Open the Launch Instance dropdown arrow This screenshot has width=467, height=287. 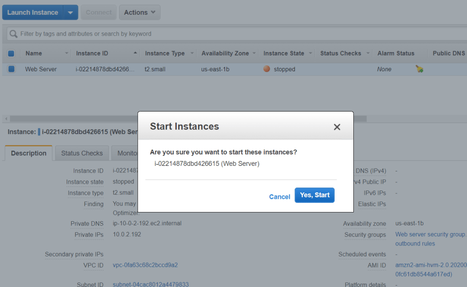coord(70,12)
